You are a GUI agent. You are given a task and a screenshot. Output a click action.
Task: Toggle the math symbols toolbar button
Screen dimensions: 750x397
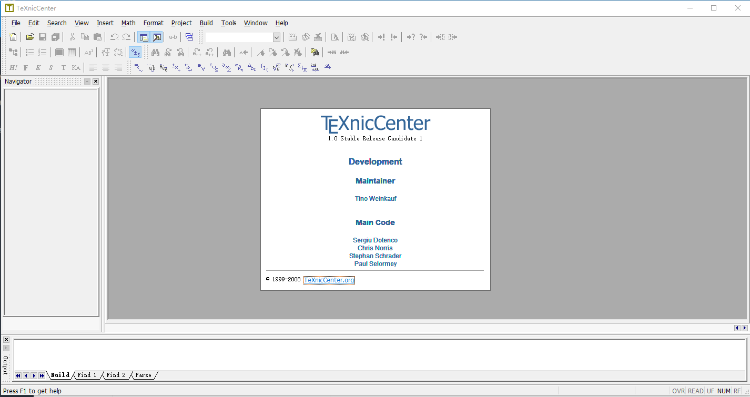click(x=135, y=53)
